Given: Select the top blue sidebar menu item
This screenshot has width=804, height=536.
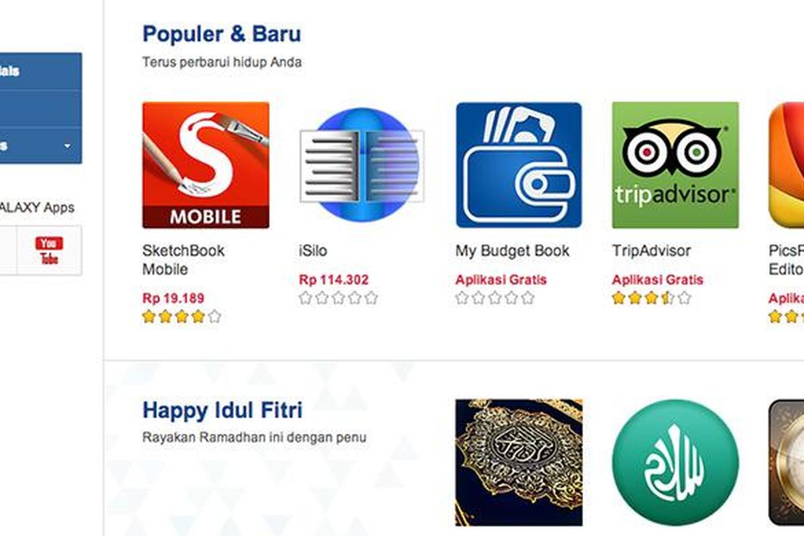Looking at the screenshot, I should pyautogui.click(x=41, y=71).
